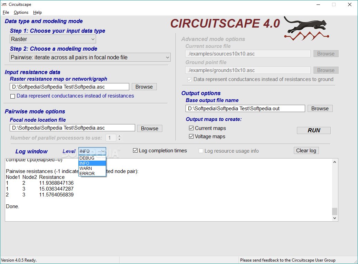
Task: Toggle data represent conductances instead of resistances
Action: click(x=12, y=96)
